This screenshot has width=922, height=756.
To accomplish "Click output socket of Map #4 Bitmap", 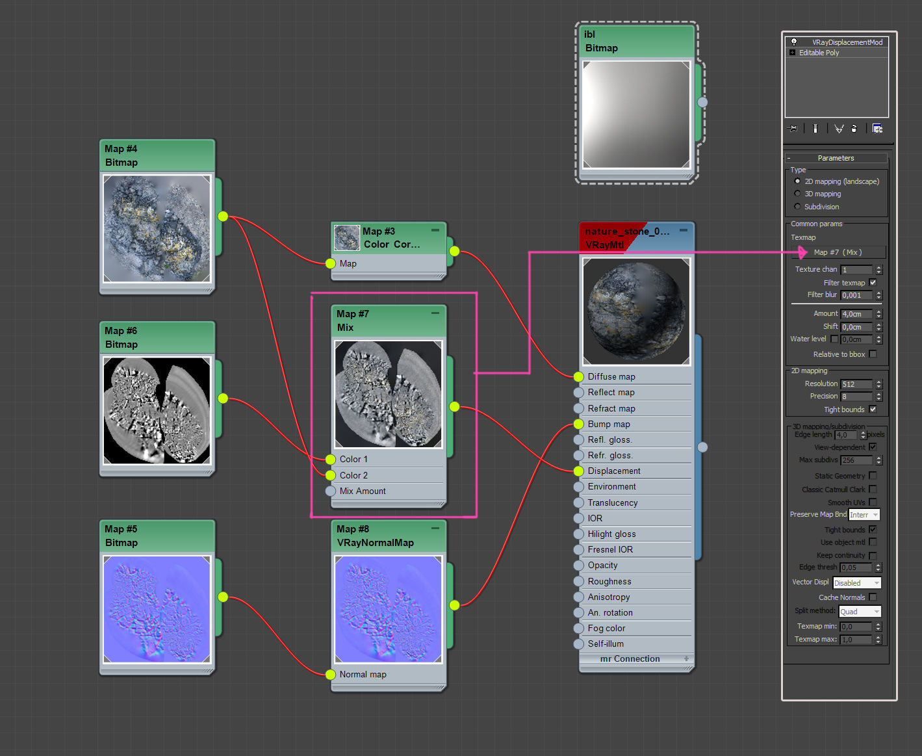I will click(x=223, y=216).
